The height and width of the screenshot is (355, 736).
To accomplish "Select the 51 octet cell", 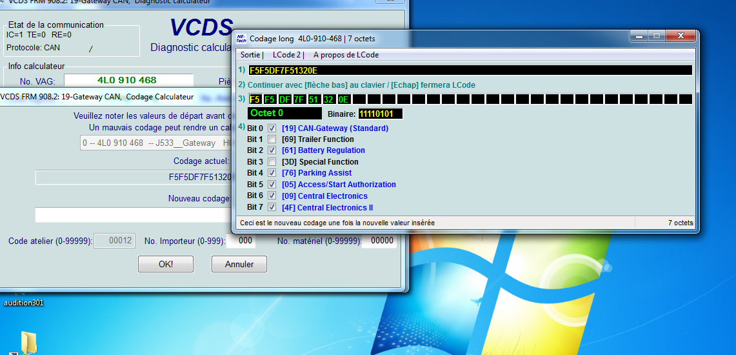I will (314, 99).
